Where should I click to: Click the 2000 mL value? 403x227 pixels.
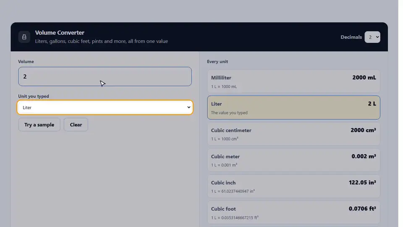click(x=364, y=77)
